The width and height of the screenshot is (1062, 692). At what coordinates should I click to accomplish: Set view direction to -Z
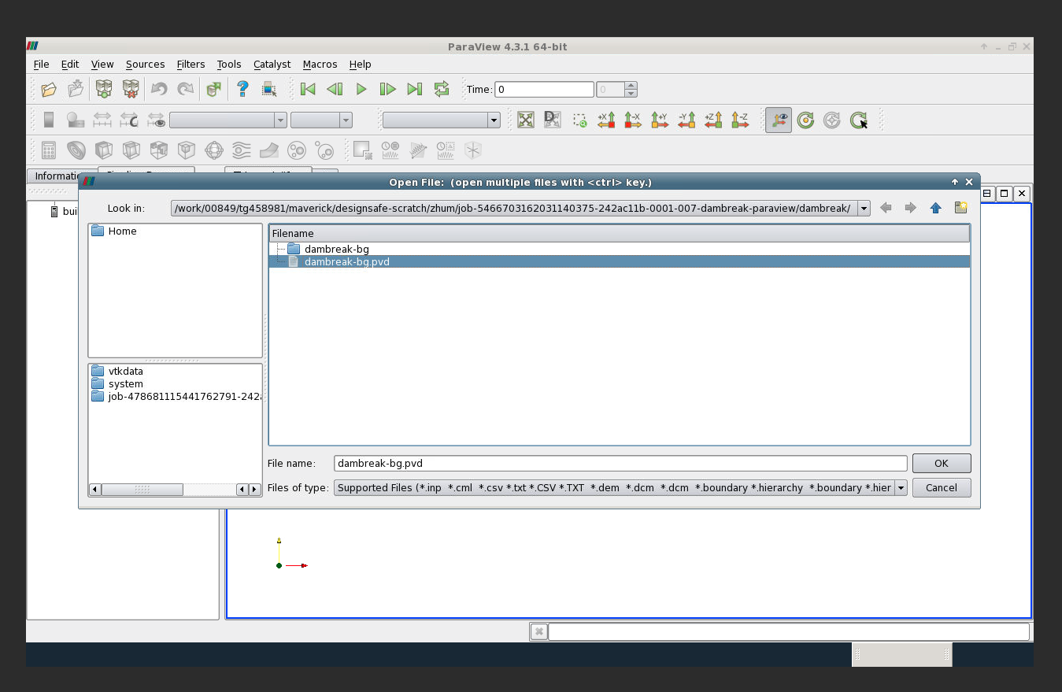coord(740,120)
